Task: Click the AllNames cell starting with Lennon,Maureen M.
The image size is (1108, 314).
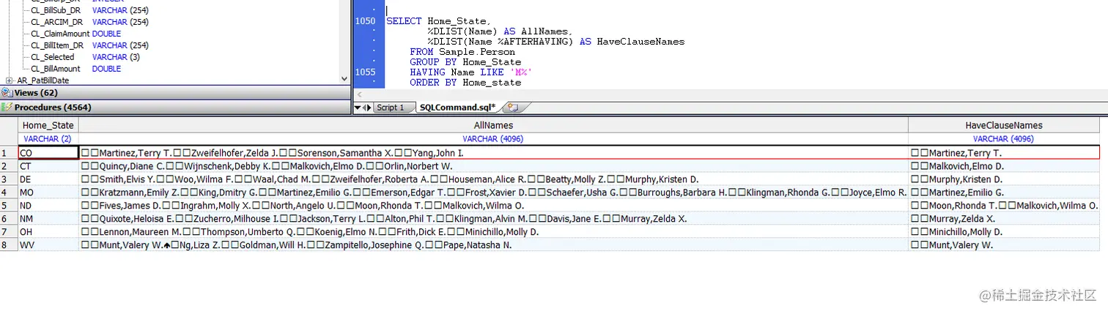Action: 493,232
